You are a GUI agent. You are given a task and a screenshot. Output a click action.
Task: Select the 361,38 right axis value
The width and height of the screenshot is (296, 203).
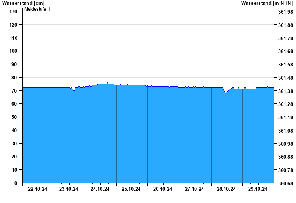point(285,91)
